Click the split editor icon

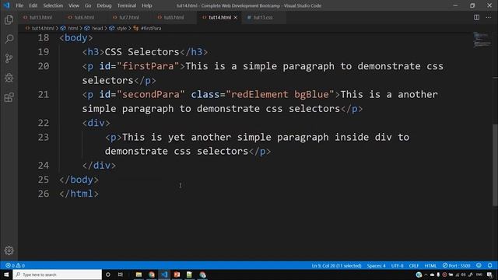[x=476, y=17]
